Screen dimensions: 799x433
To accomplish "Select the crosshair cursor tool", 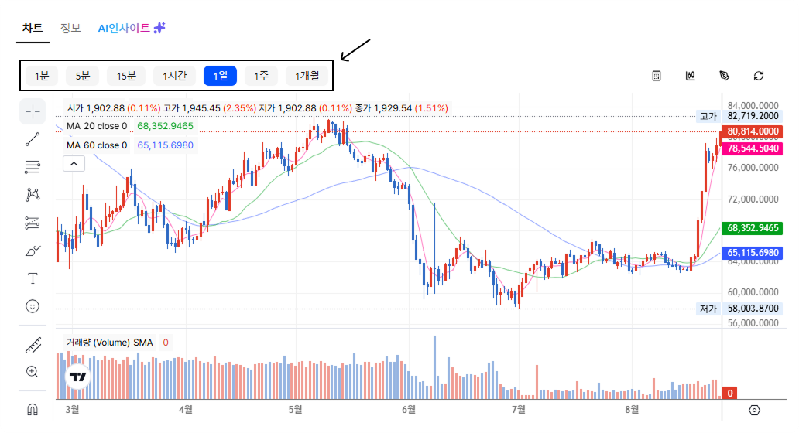I will [33, 111].
